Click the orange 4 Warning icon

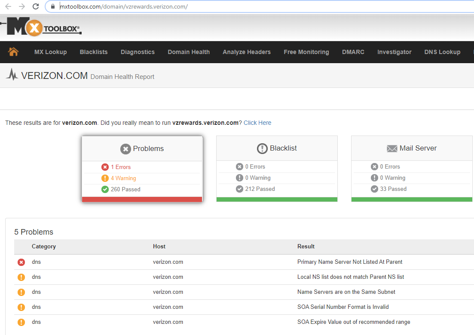point(105,178)
